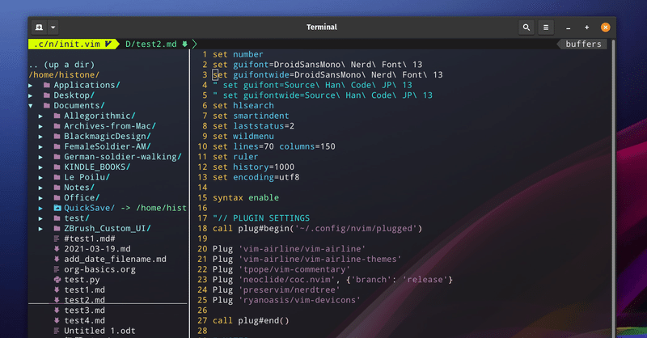Expand the FemaleSoldier-AM folder arrow
647x338 pixels.
(x=40, y=146)
